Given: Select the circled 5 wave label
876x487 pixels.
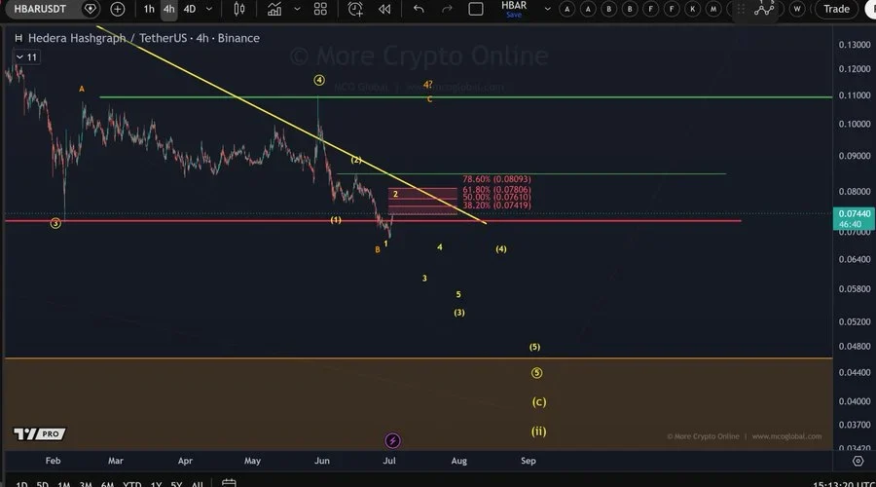Looking at the screenshot, I should click(536, 372).
